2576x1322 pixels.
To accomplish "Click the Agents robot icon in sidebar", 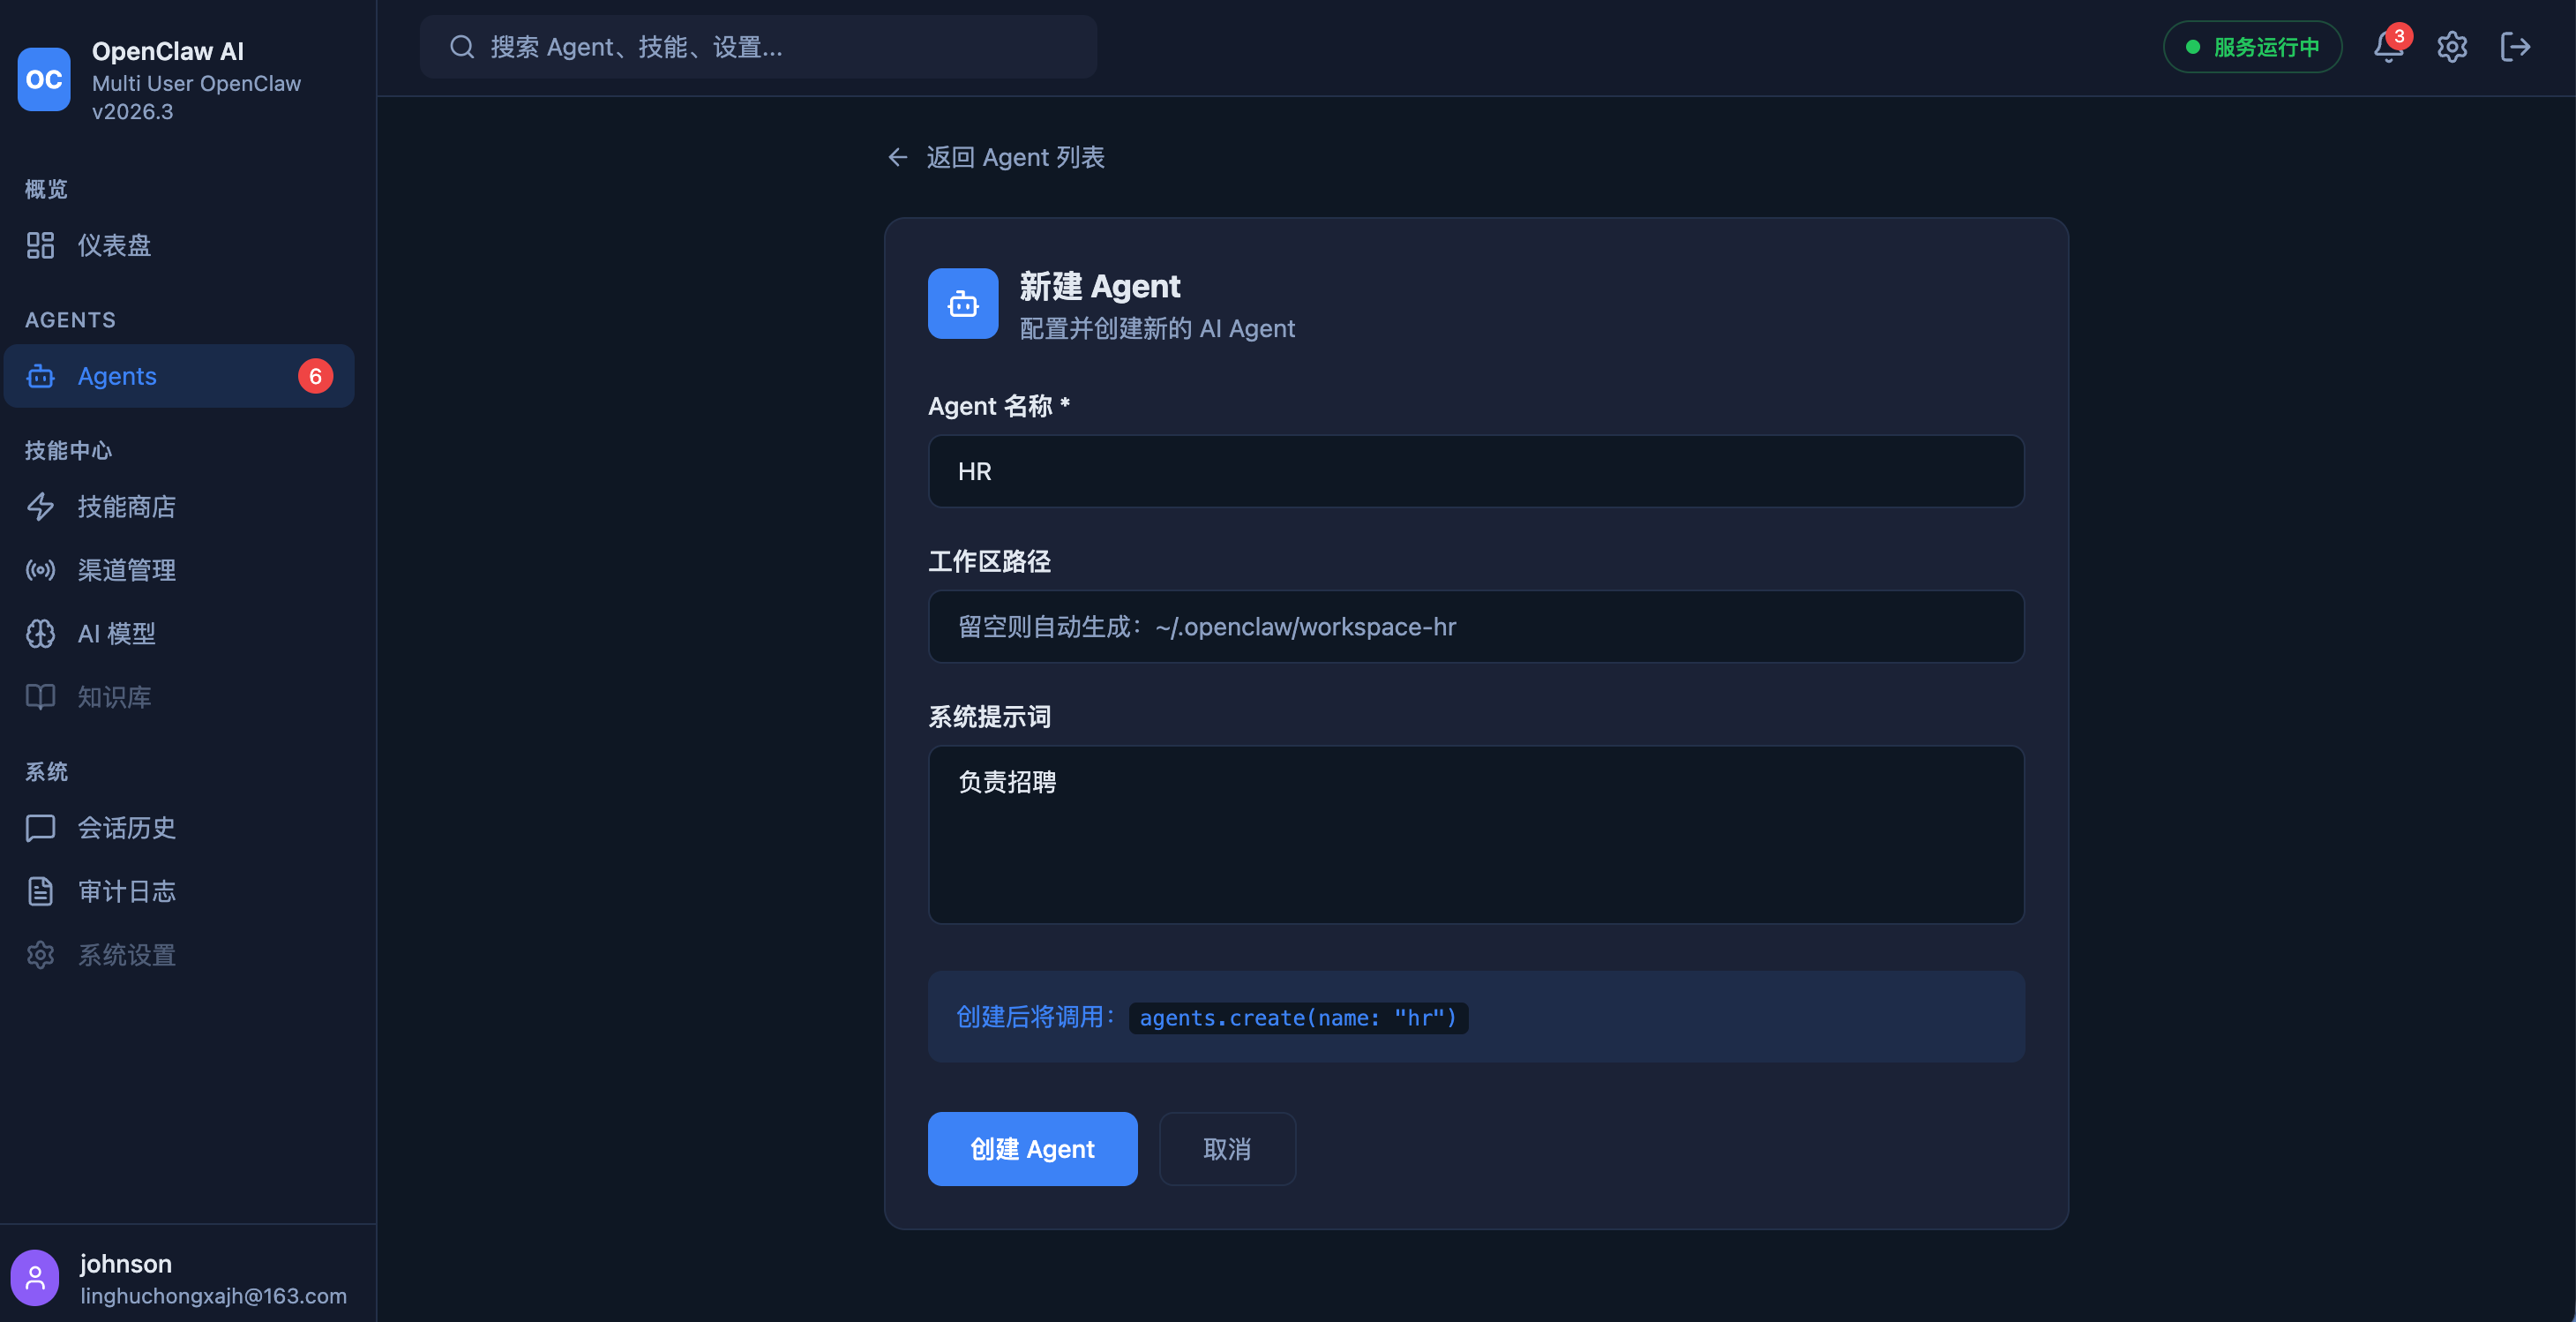I will pos(40,376).
